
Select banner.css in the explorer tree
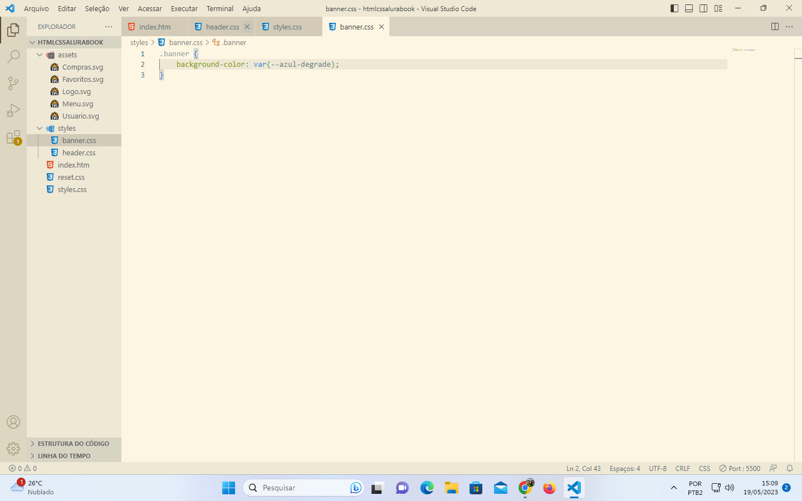(x=74, y=140)
